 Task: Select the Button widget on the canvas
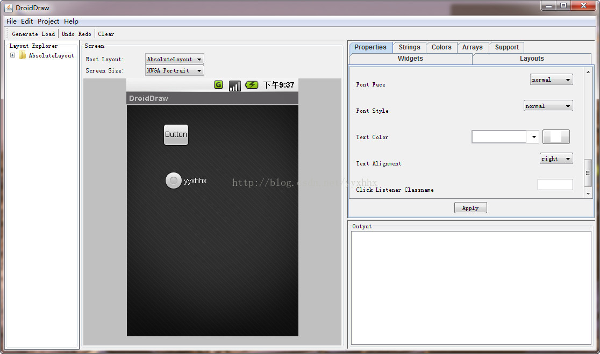pos(176,135)
